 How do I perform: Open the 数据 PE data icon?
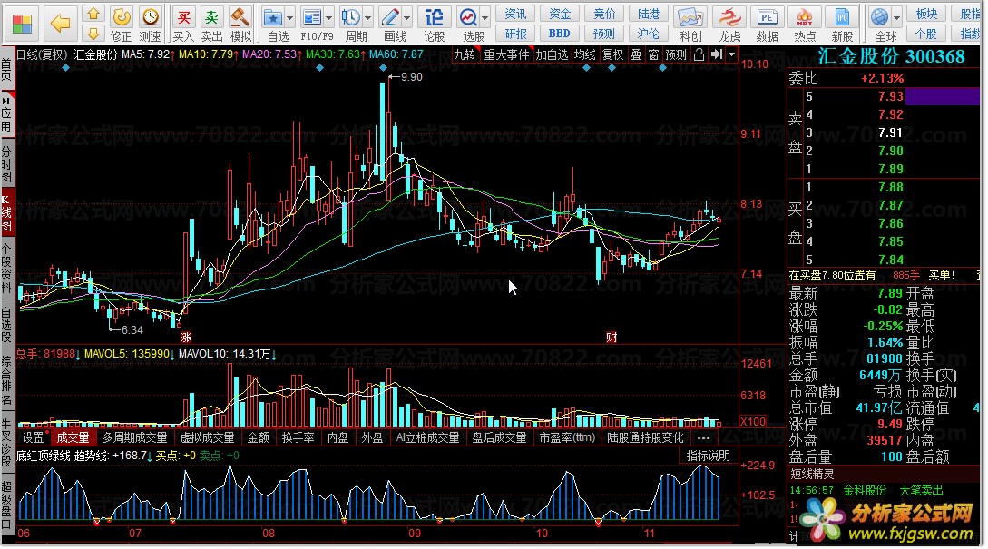[x=767, y=24]
